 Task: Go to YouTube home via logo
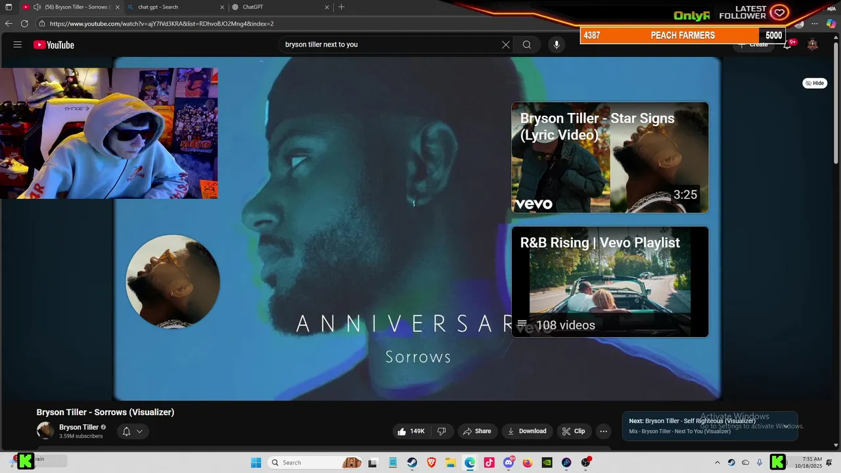click(x=54, y=45)
